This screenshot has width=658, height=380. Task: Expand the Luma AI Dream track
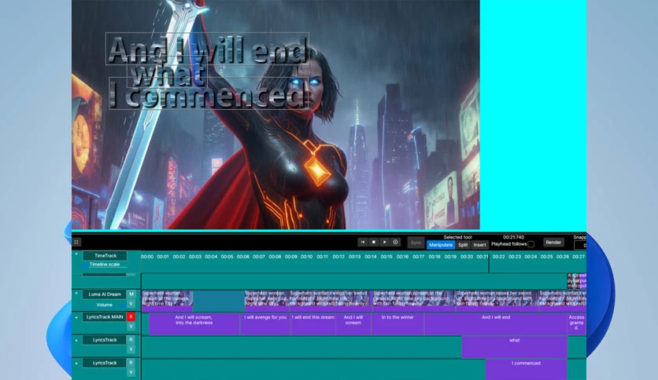[x=76, y=294]
